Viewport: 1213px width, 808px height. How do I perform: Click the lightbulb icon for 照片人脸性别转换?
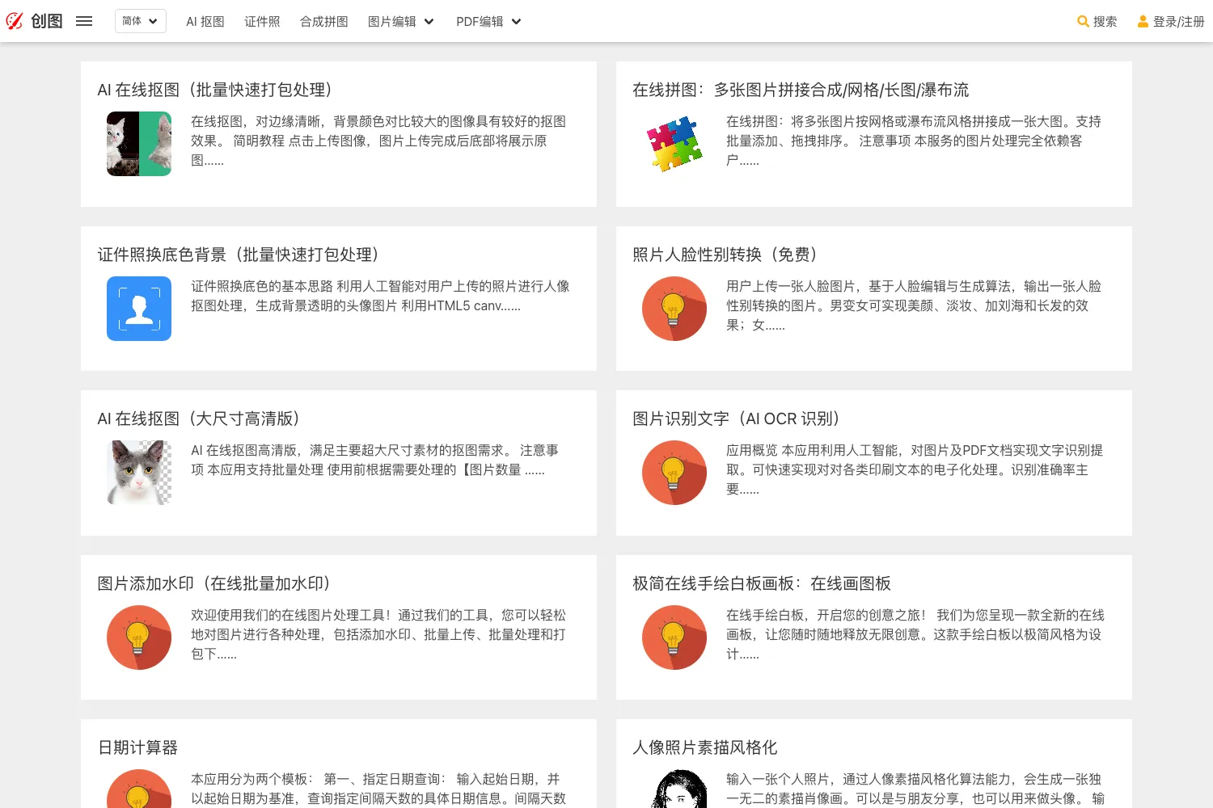click(x=674, y=309)
